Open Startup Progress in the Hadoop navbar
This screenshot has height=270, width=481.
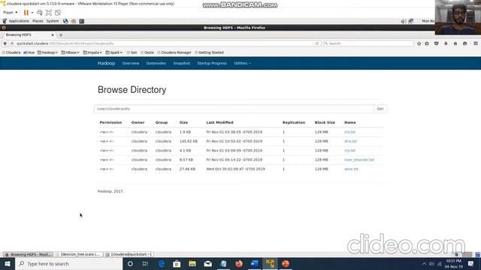pos(212,63)
